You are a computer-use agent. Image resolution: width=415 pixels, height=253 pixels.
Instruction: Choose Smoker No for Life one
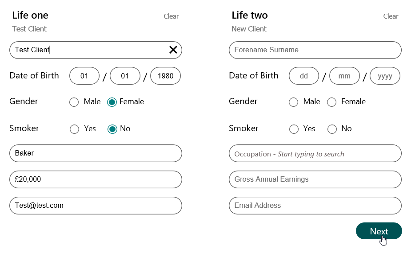tap(112, 129)
